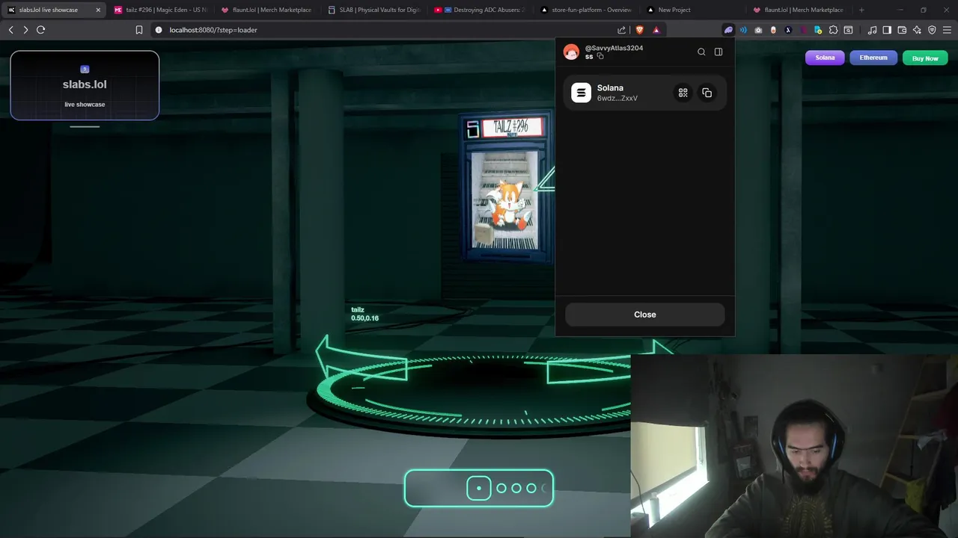This screenshot has height=538, width=958.
Task: Click the browser forward arrow
Action: (25, 30)
